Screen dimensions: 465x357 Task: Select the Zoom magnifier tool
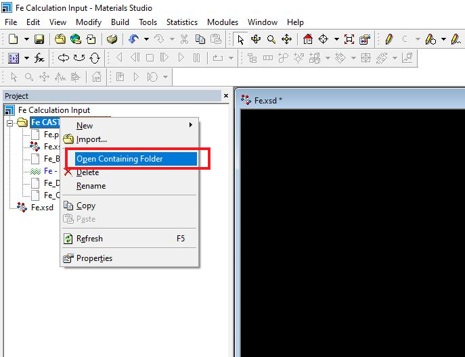[x=271, y=40]
